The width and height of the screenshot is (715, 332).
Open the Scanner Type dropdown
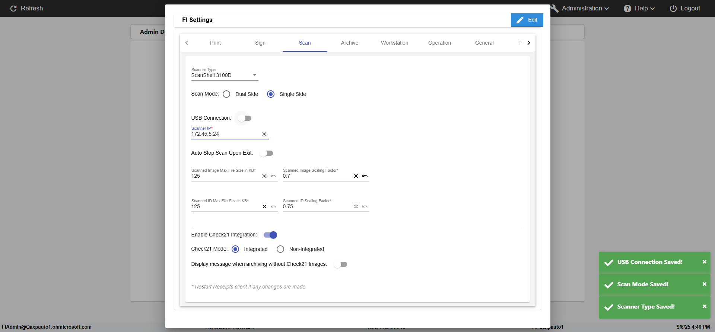(225, 75)
